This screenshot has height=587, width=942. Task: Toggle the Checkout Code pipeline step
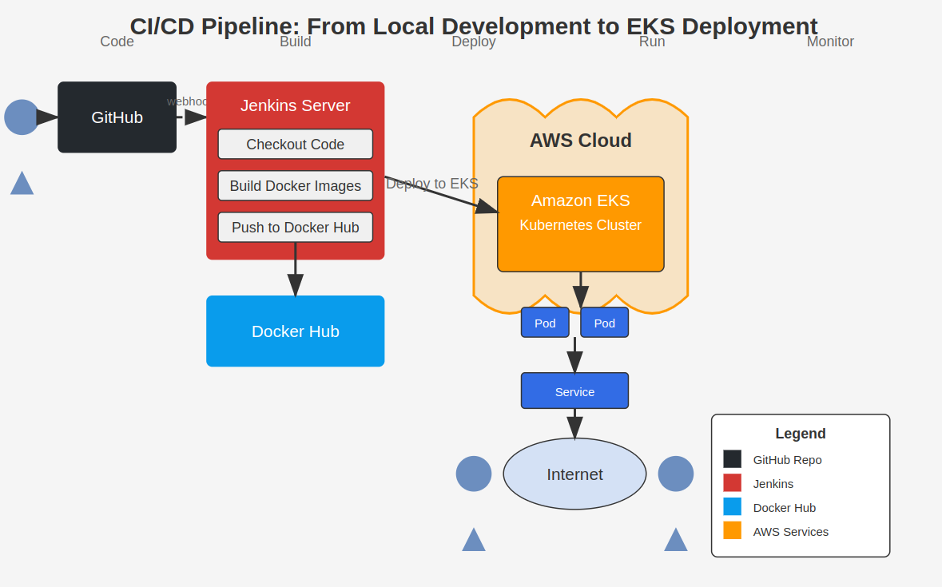295,144
